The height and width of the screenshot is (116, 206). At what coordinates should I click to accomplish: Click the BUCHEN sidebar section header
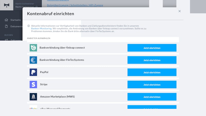click(9, 35)
